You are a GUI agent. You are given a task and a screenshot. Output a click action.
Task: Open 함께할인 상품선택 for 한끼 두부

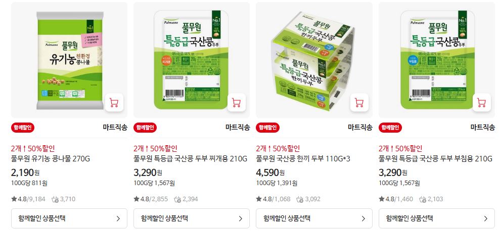click(314, 218)
